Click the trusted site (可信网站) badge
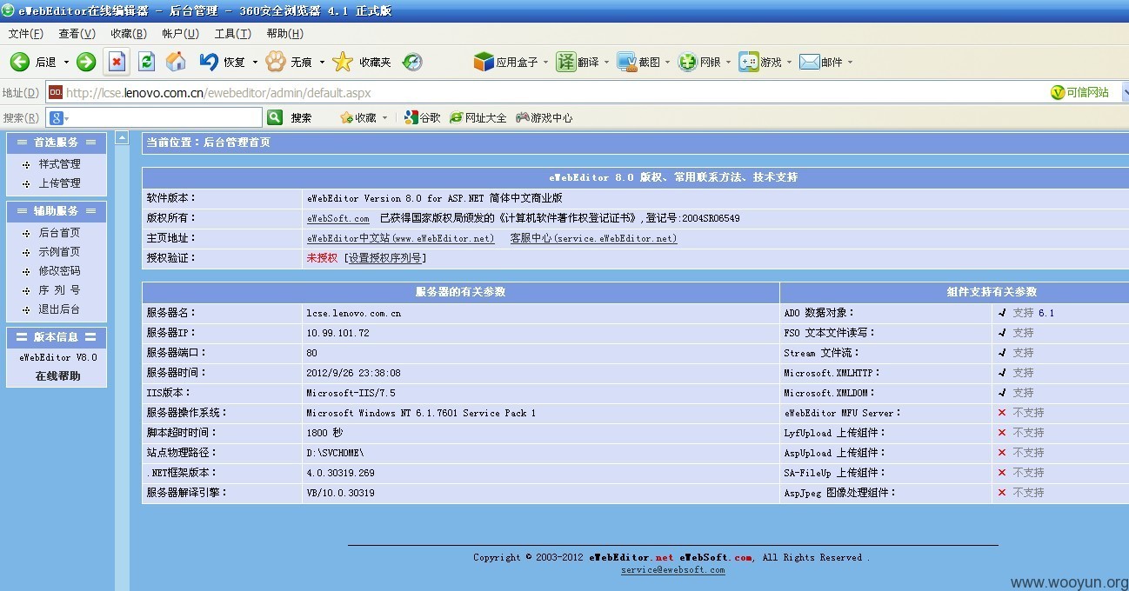The height and width of the screenshot is (591, 1129). [x=1079, y=92]
